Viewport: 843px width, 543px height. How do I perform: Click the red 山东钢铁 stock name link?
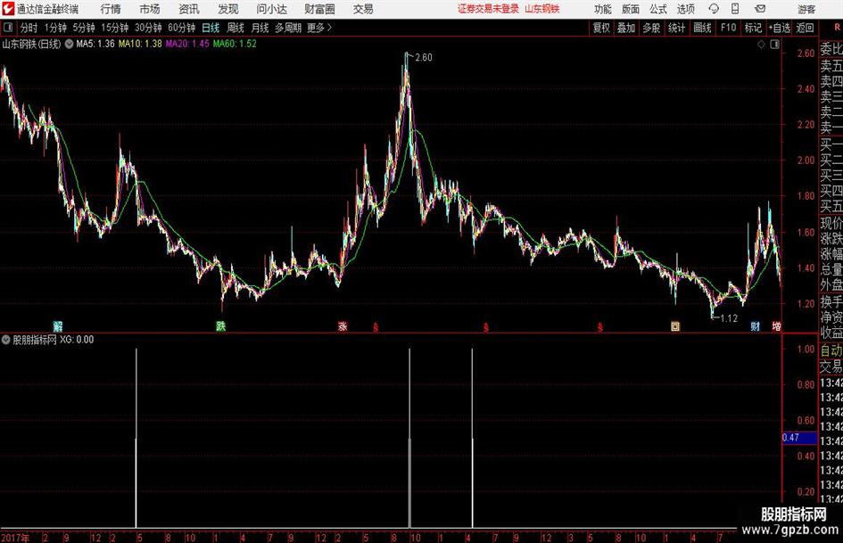point(542,9)
